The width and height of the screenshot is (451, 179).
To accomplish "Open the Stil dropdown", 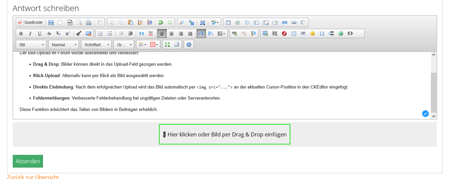I will (x=31, y=45).
